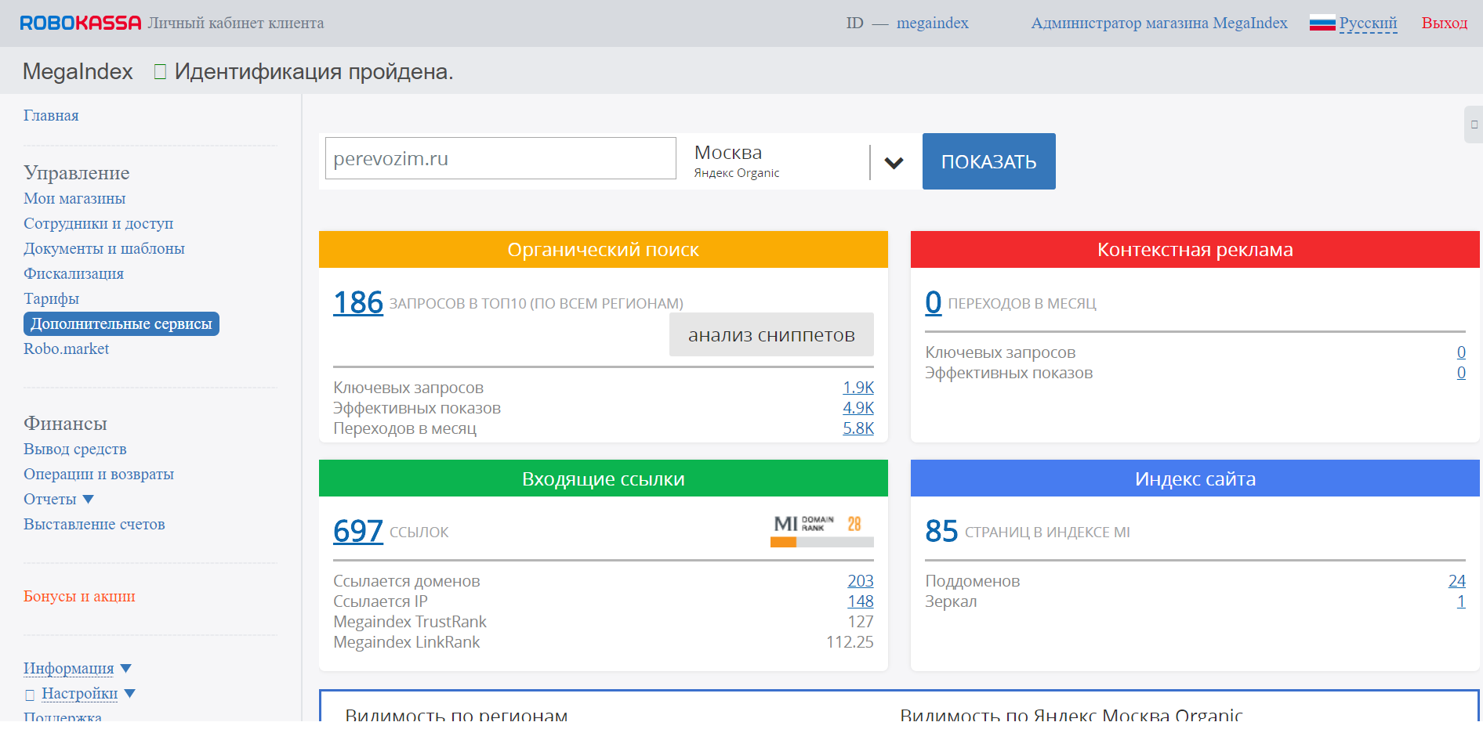
Task: Open the 0 переходов в месяц link
Action: (x=934, y=302)
